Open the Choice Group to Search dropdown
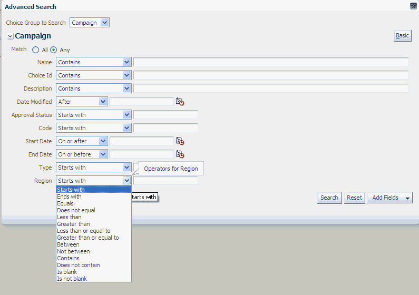 (90, 23)
